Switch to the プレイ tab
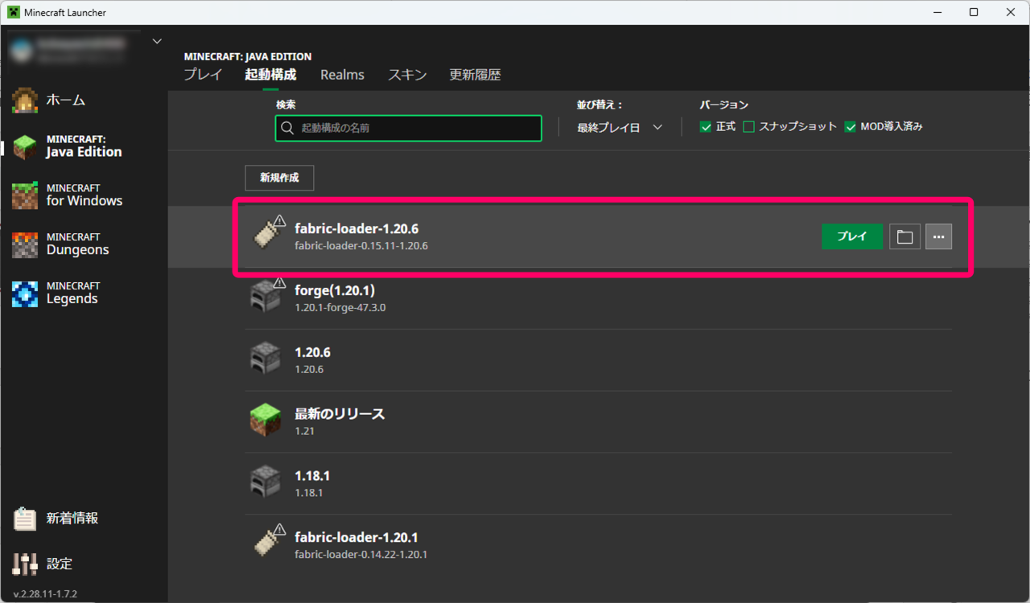The height and width of the screenshot is (603, 1030). 203,75
